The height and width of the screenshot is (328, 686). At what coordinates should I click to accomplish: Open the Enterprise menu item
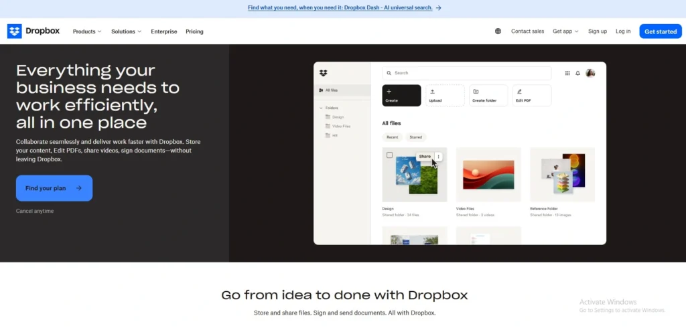coord(164,31)
